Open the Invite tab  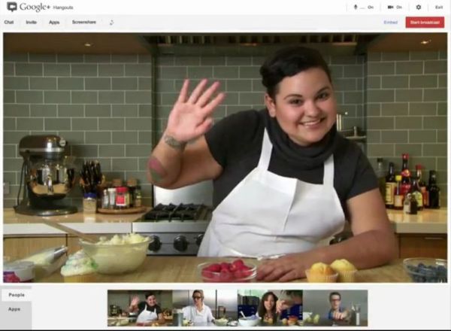click(31, 23)
